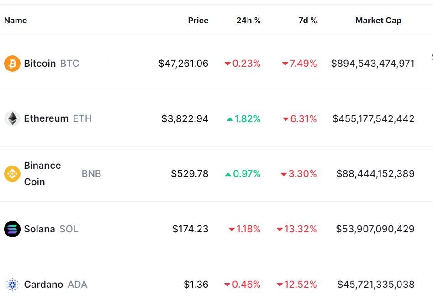Open the Ethereum coin page link
The image size is (433, 306).
pyautogui.click(x=46, y=119)
